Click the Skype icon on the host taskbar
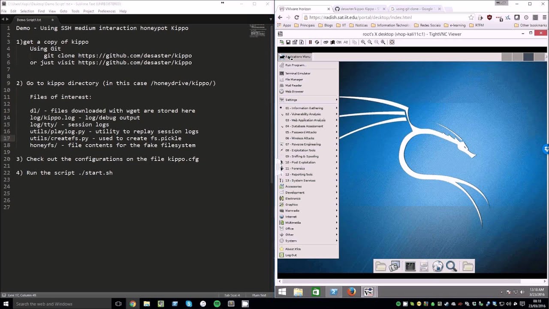 pyautogui.click(x=189, y=304)
